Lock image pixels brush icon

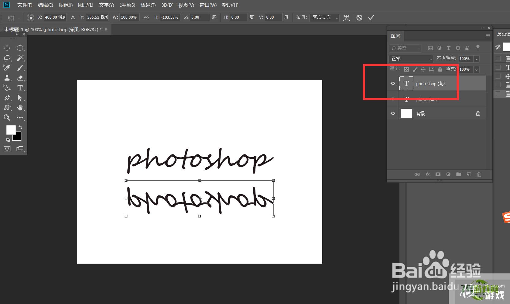pos(415,69)
